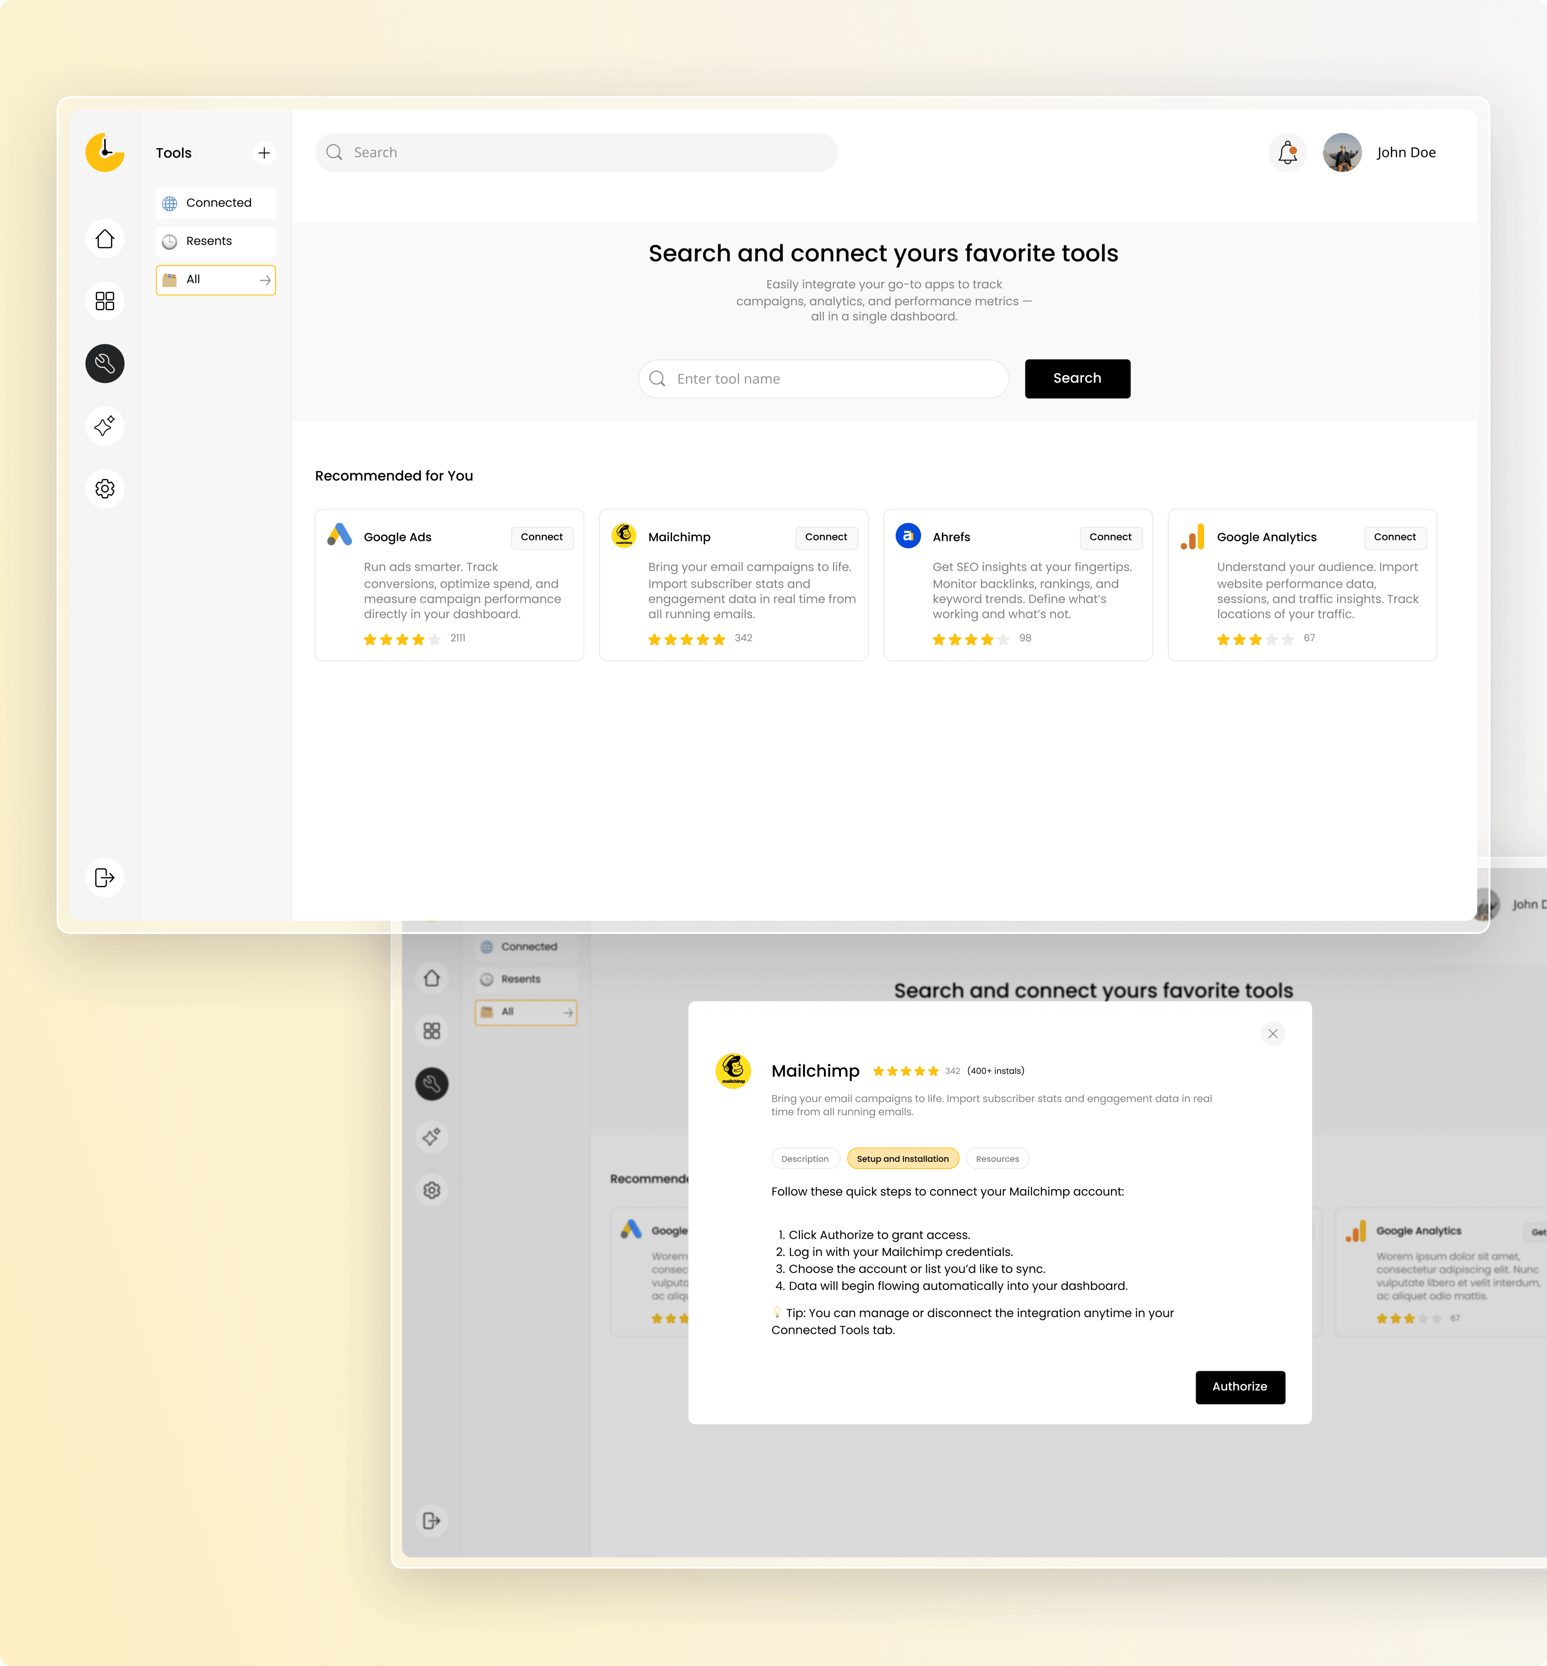1547x1666 pixels.
Task: Click the Ahrefs logo icon
Action: point(908,535)
